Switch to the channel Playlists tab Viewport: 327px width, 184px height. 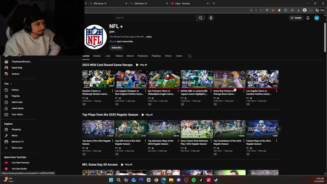156,56
